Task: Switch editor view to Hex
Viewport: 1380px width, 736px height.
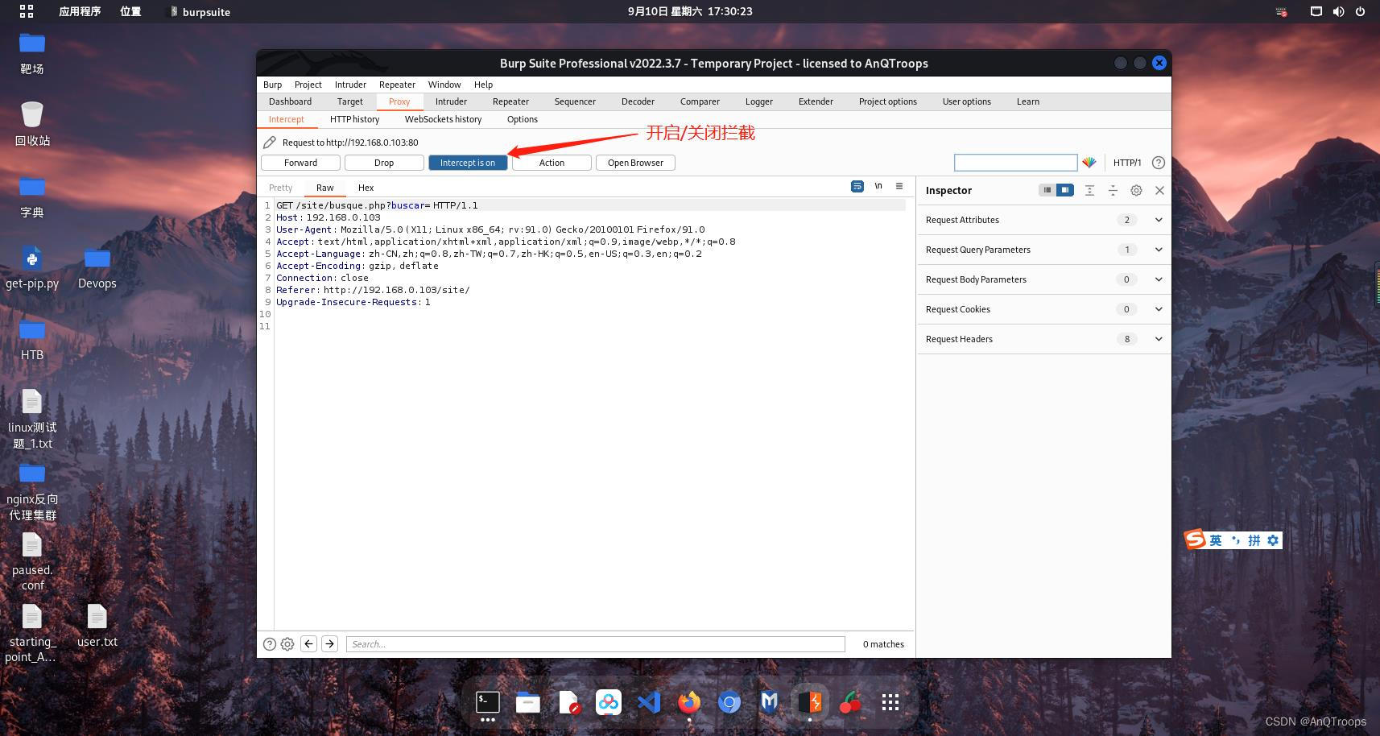Action: tap(366, 188)
